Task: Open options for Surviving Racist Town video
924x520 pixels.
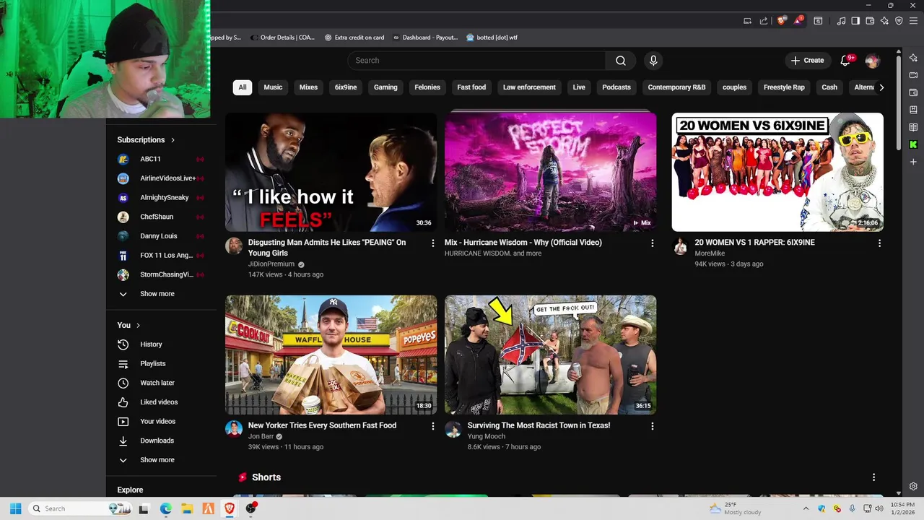Action: click(x=653, y=426)
